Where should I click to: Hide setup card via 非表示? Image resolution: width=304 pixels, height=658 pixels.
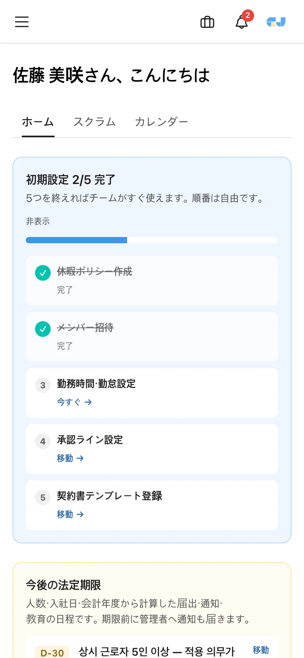pyautogui.click(x=38, y=221)
